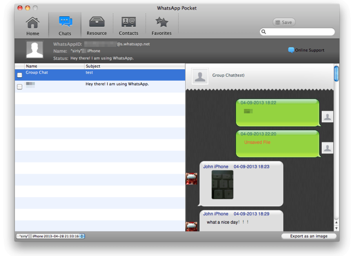Open the Resource section
Viewport: 354px width, 256px height.
[x=97, y=26]
